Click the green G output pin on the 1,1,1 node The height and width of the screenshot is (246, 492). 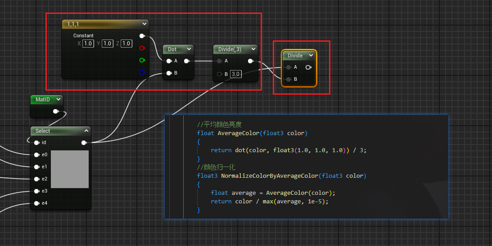142,60
